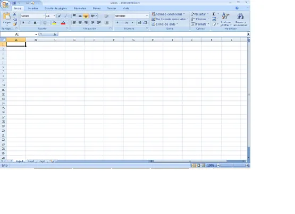The image size is (295, 214).
Task: Toggle bold formatting
Action: pyautogui.click(x=23, y=23)
